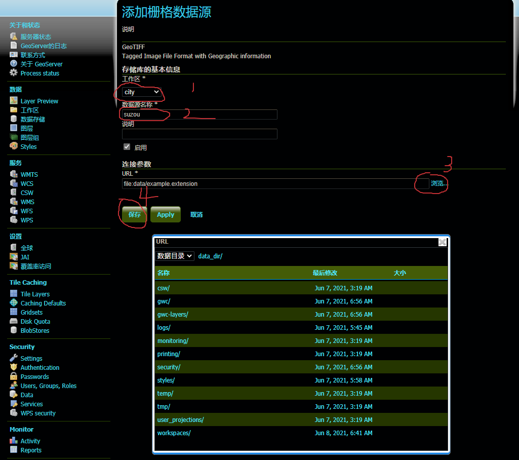
Task: Click the WMS service icon
Action: pyautogui.click(x=14, y=201)
